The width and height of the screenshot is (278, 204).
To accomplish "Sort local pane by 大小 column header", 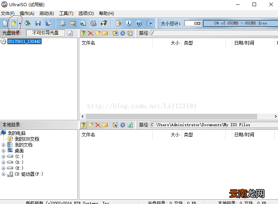I will click(167, 135).
